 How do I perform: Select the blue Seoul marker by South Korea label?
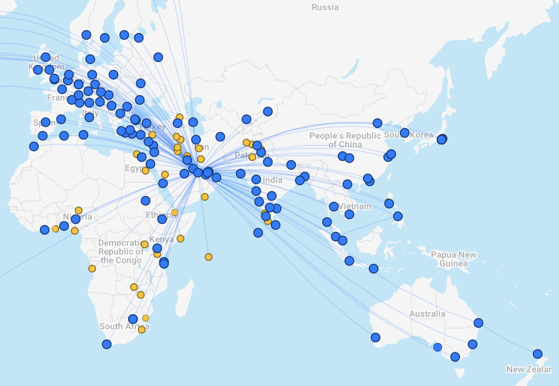(405, 133)
